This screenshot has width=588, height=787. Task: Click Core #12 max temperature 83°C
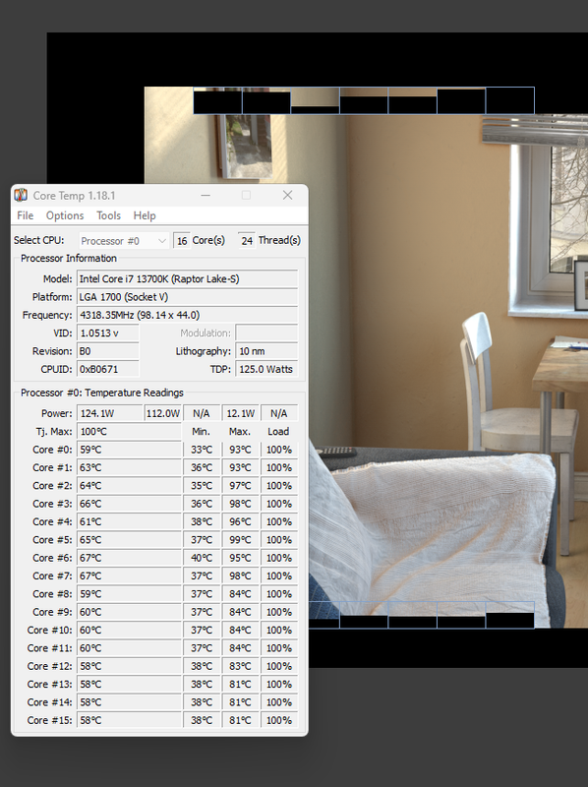click(x=241, y=667)
